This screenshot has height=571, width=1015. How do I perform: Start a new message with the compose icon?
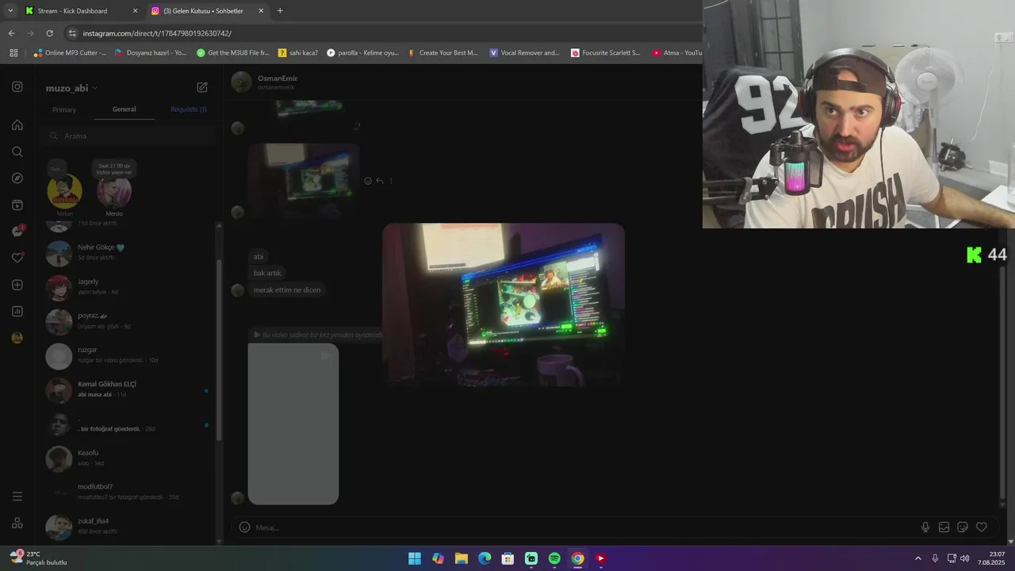click(x=202, y=87)
